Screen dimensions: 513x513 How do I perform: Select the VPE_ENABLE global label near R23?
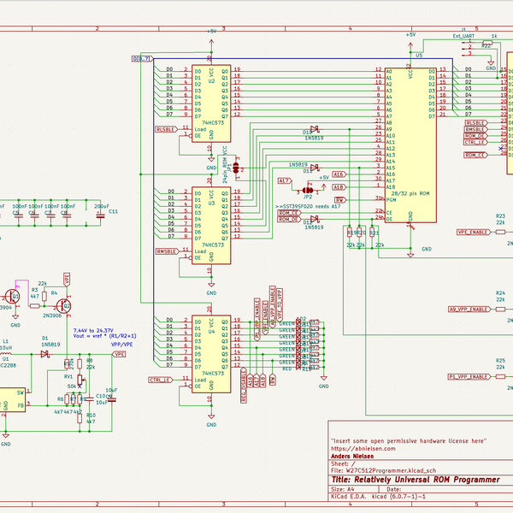coord(474,232)
